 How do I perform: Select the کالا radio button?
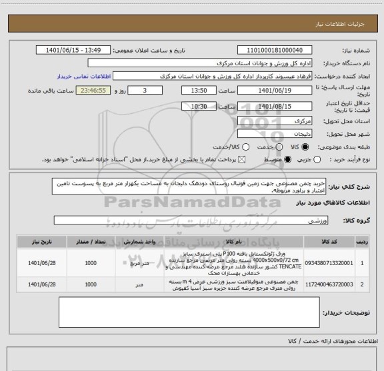coord(305,147)
